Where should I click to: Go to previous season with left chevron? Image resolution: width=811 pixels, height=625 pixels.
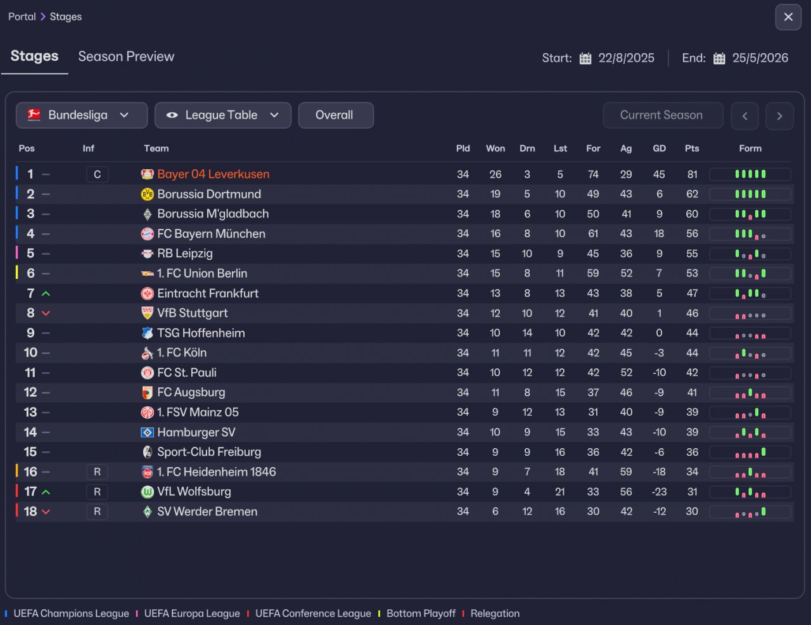[744, 116]
